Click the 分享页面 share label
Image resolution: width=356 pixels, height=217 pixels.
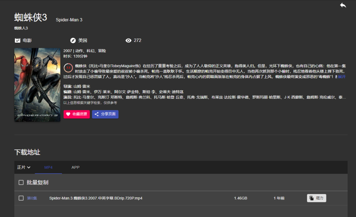[108, 114]
